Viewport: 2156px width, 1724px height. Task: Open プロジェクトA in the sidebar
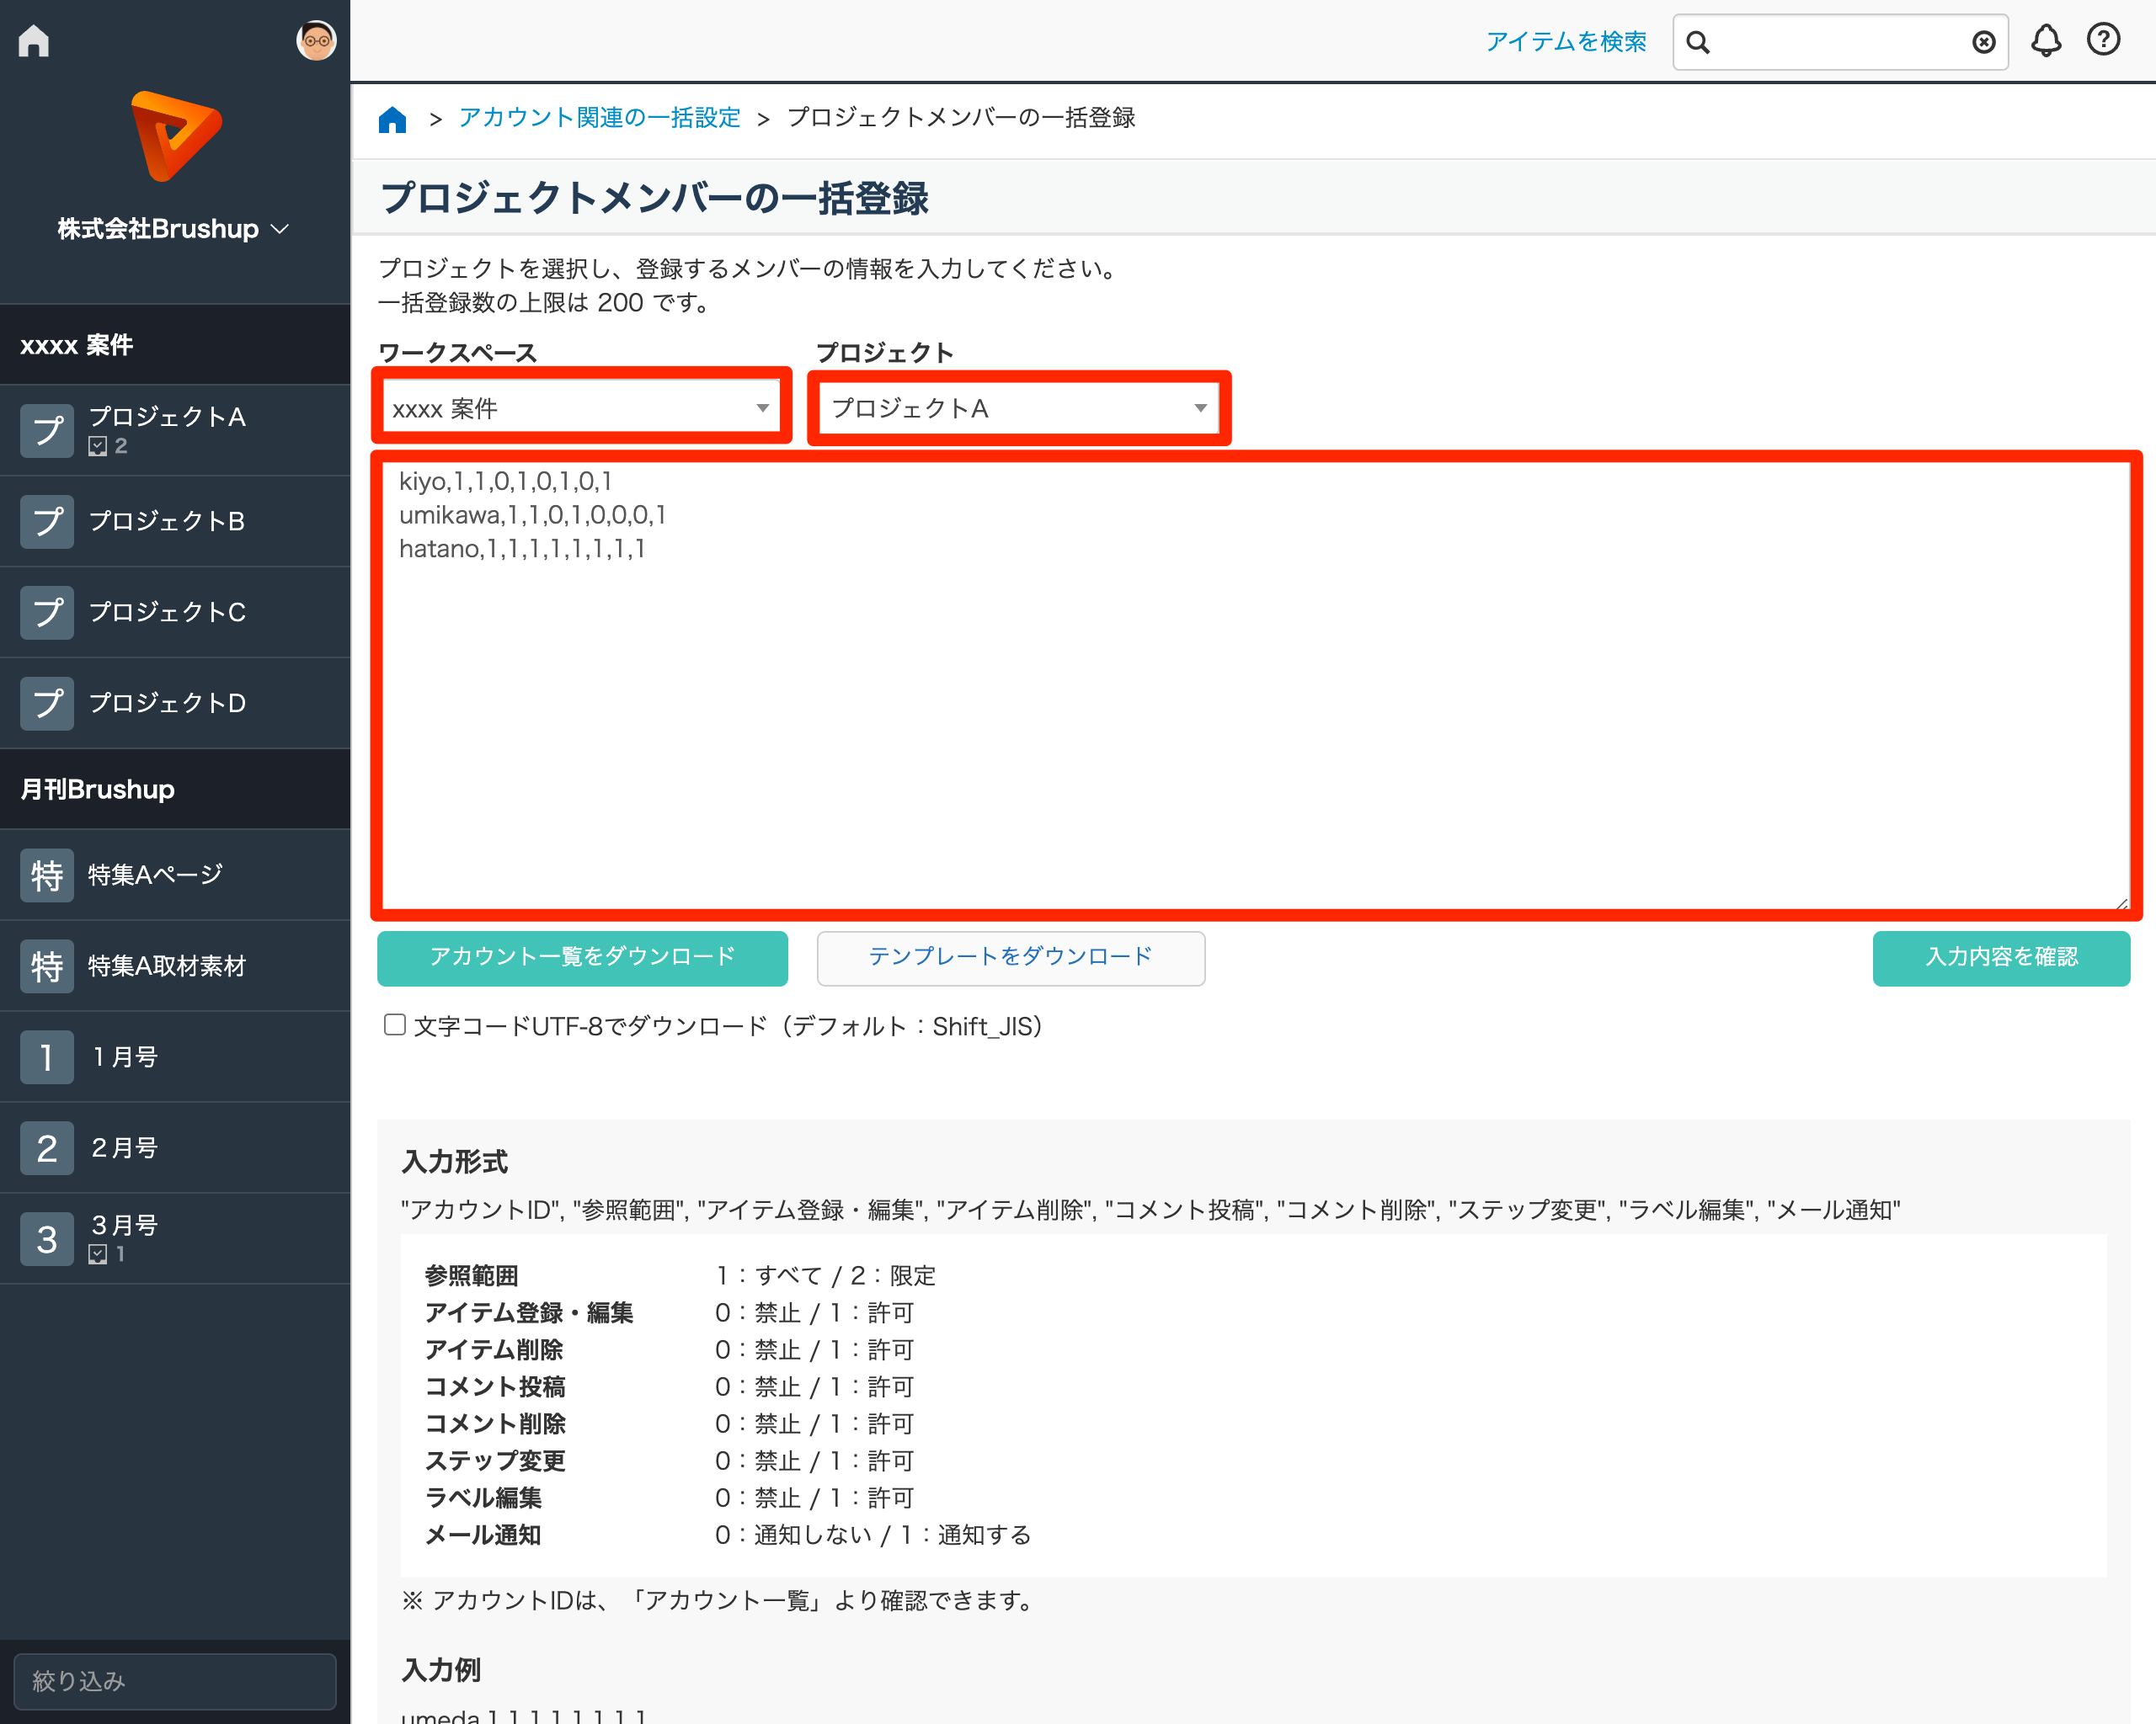167,417
